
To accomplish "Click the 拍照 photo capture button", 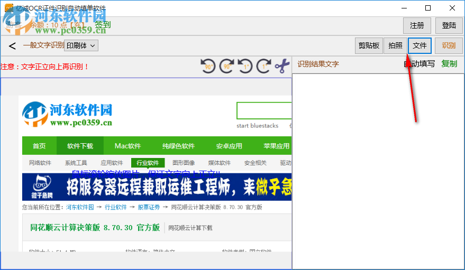I will [395, 45].
